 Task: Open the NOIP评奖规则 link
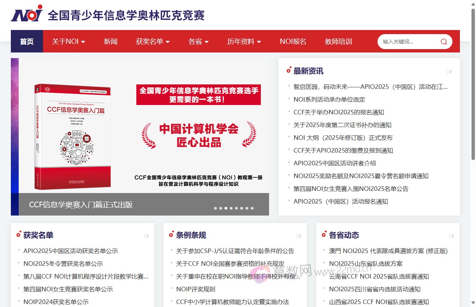(195, 289)
